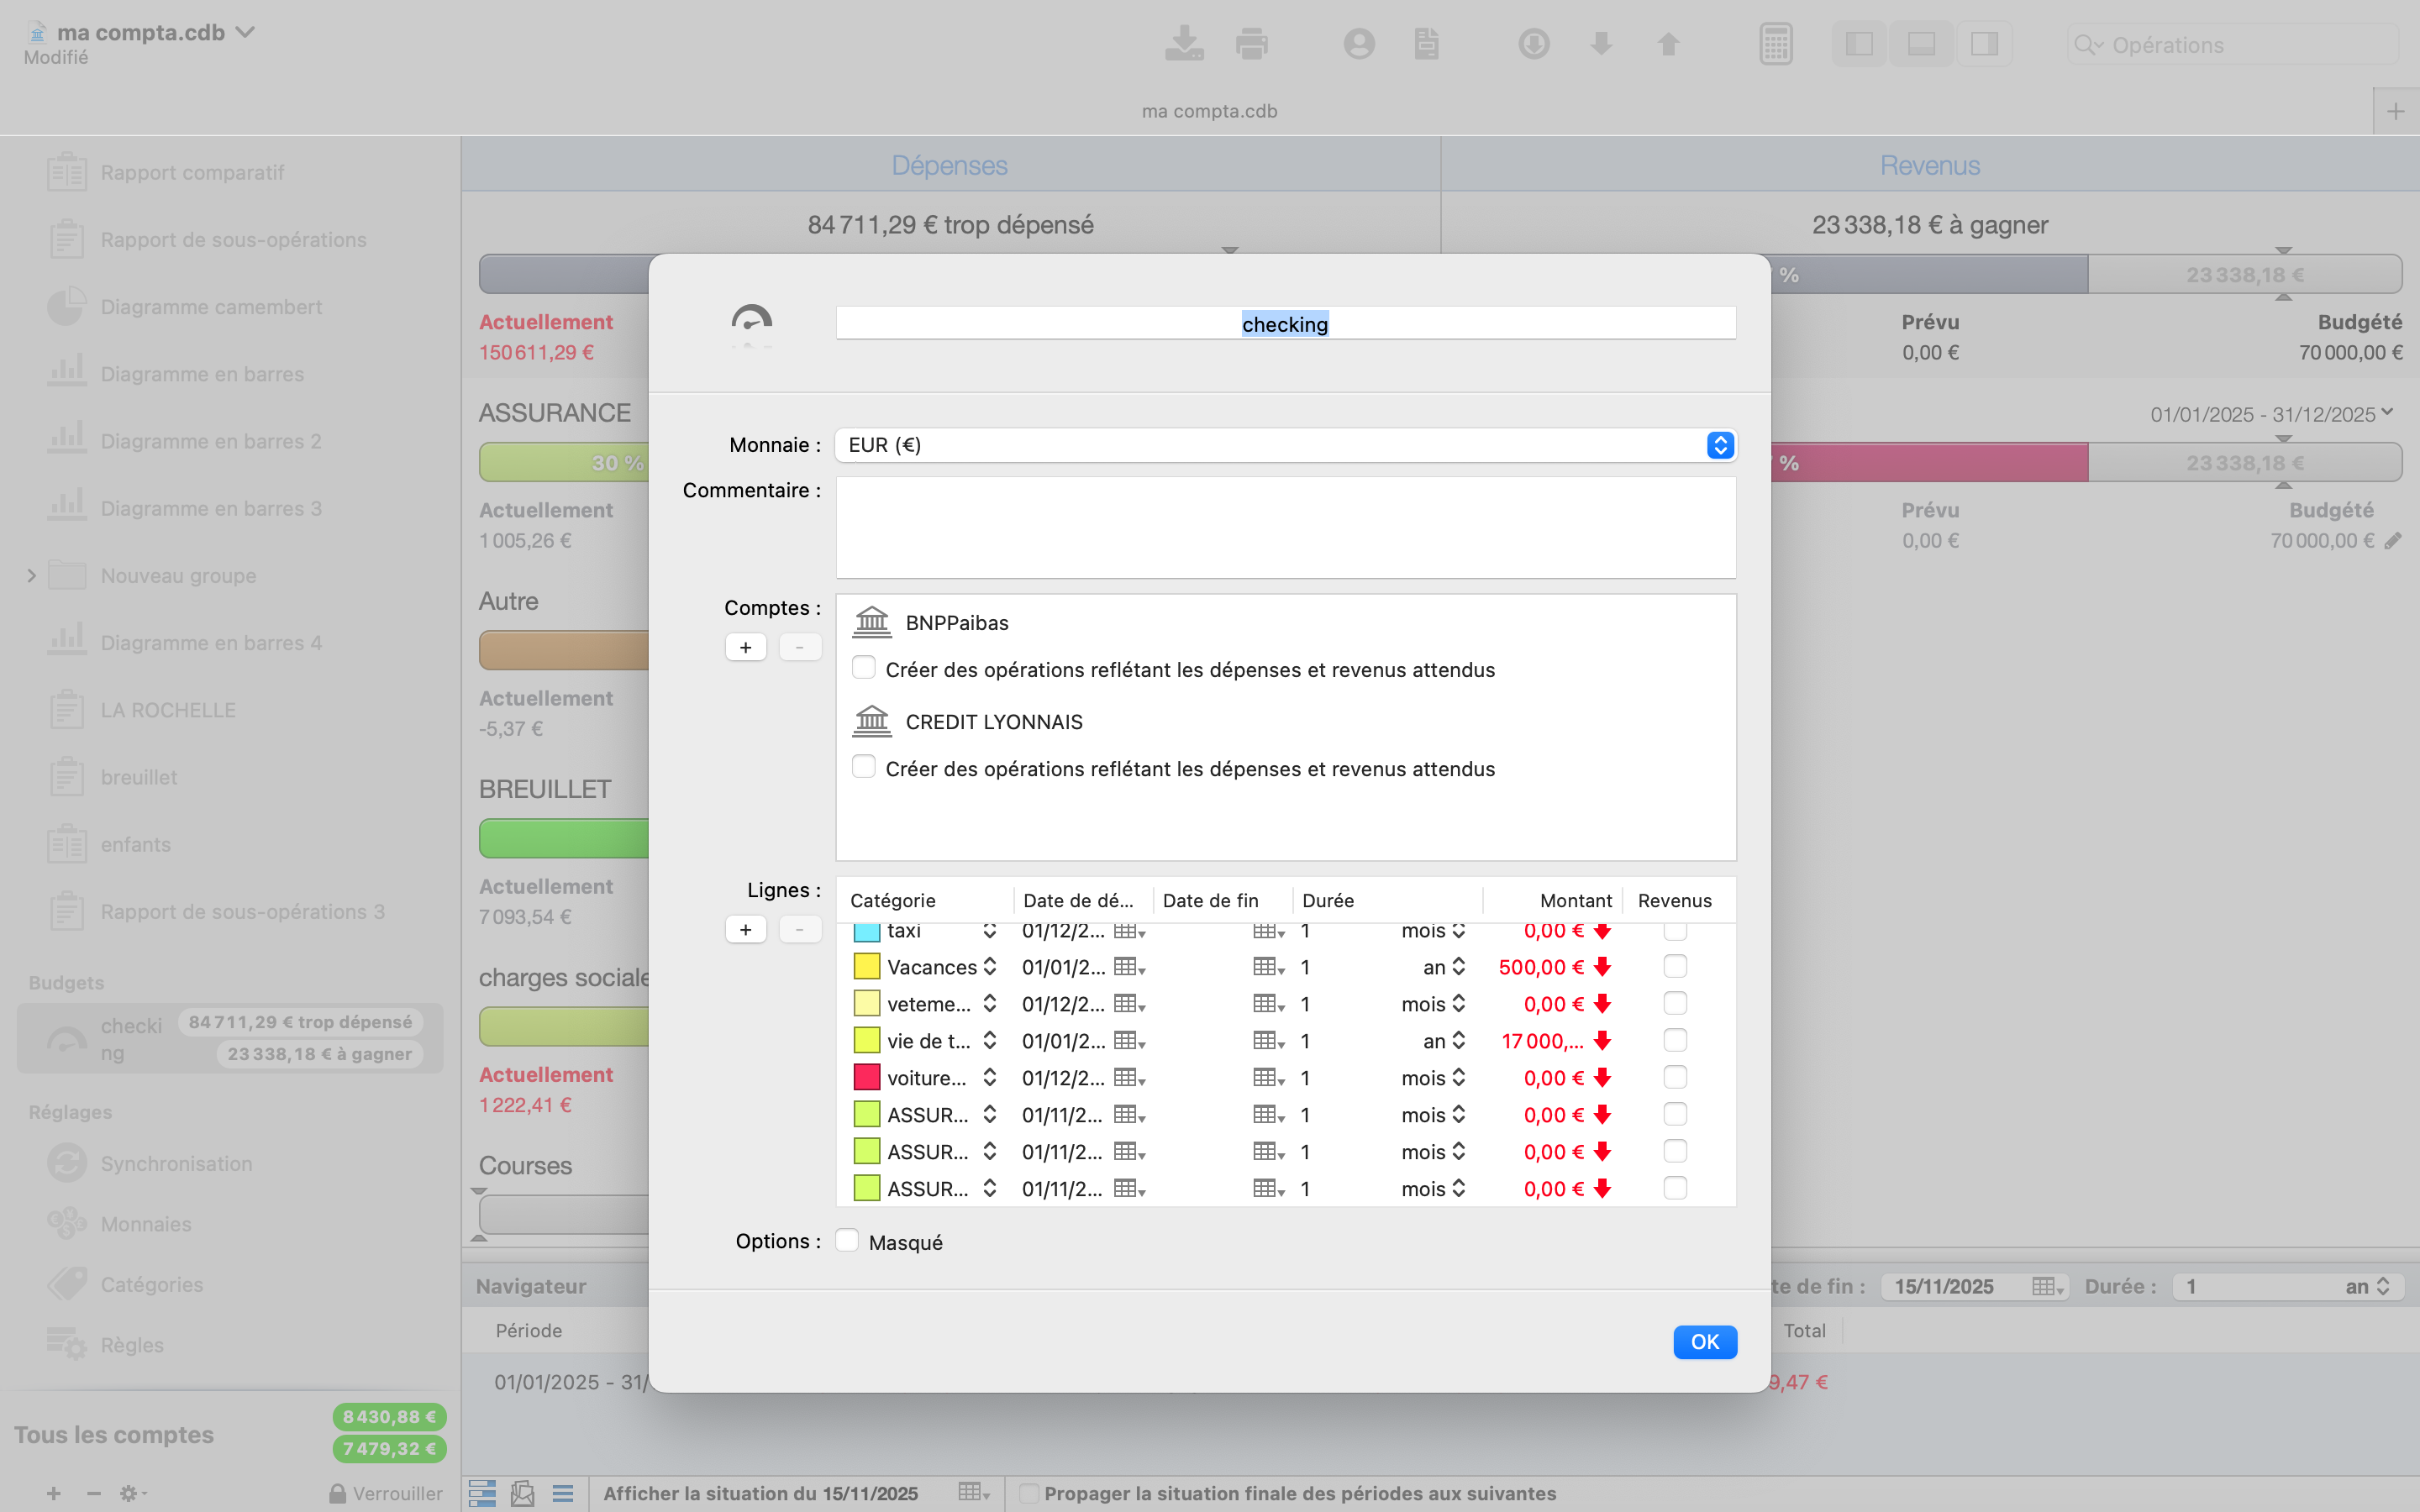2420x1512 pixels.
Task: Click the import download tray icon
Action: [x=1184, y=44]
